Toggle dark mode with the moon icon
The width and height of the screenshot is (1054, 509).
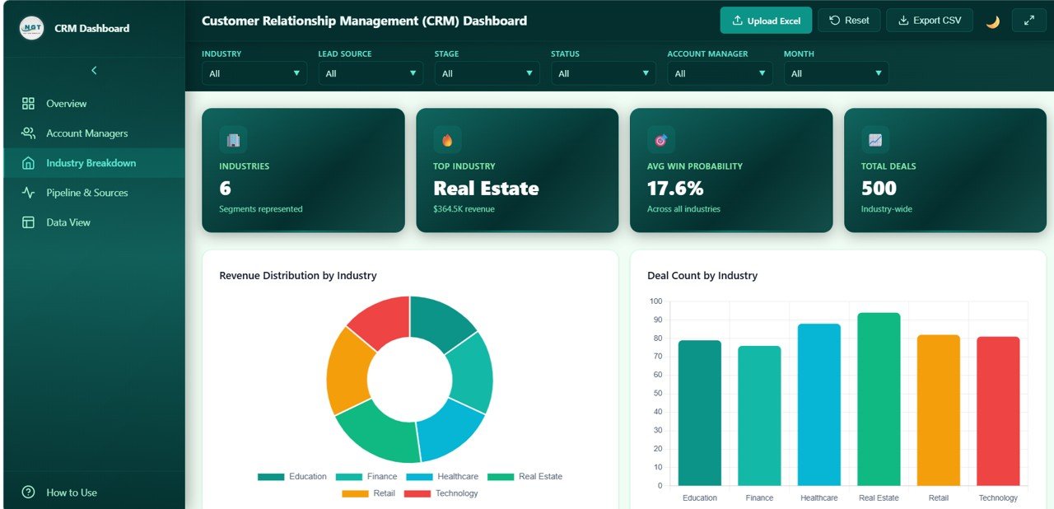pyautogui.click(x=992, y=20)
